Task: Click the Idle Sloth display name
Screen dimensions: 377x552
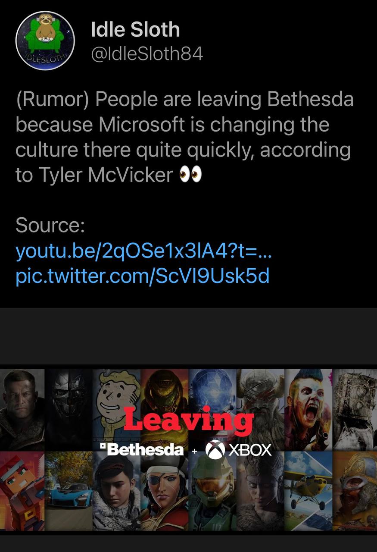Action: [x=135, y=30]
